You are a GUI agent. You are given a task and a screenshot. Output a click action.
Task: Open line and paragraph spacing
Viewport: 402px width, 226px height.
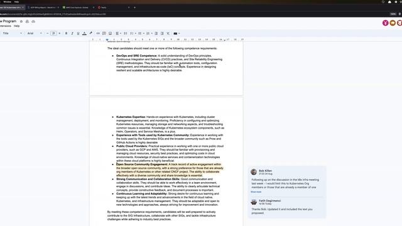pos(126,33)
